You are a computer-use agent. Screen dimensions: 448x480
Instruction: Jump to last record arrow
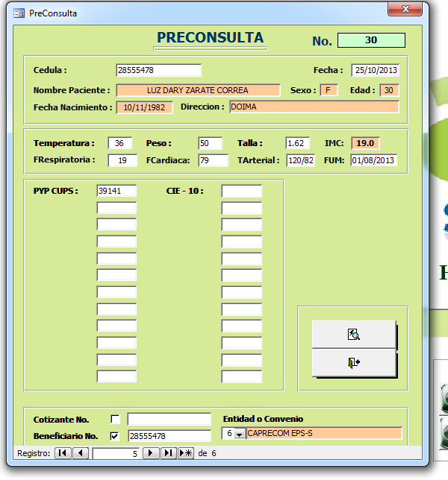coord(168,452)
